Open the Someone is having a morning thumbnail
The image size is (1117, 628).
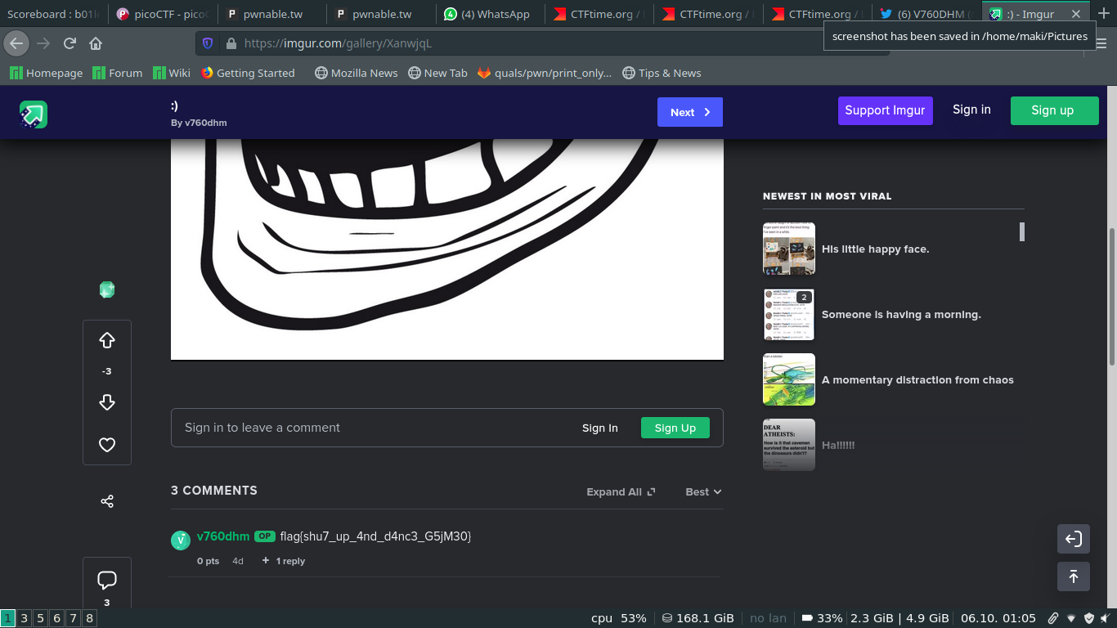[x=789, y=314]
